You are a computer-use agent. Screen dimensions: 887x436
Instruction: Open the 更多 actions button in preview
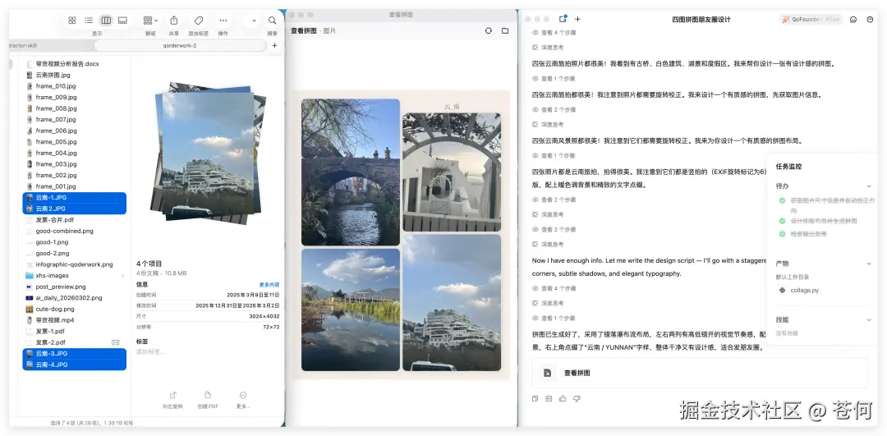tap(242, 400)
